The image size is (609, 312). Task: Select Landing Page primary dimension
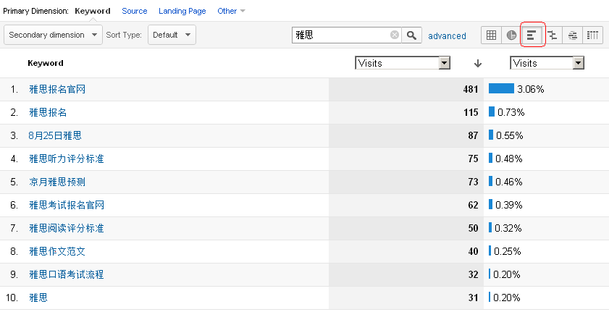coord(182,12)
